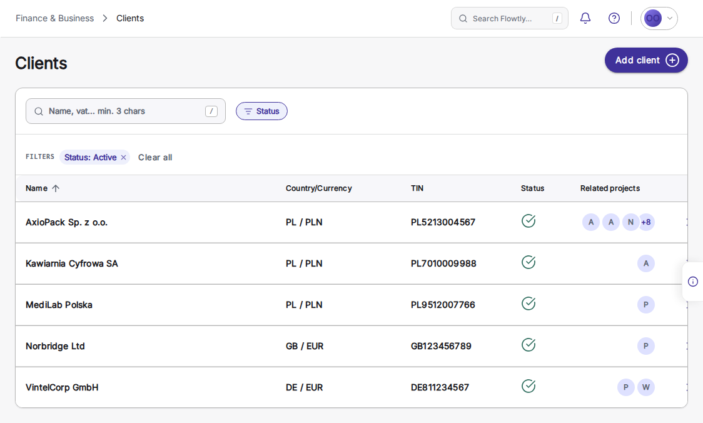Click Kawiarnia Cyfrowa's A project badge
703x423 pixels.
click(646, 263)
